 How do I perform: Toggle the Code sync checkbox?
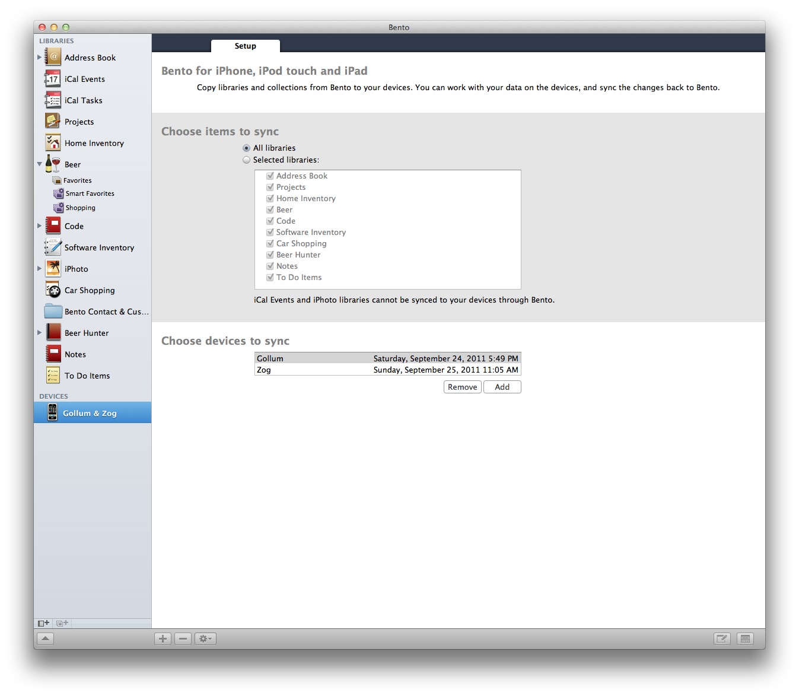coord(270,221)
